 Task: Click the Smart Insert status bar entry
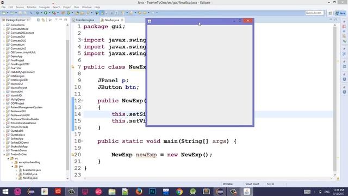[252, 184]
